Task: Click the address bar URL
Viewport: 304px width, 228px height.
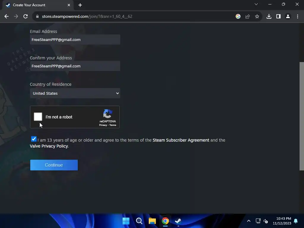Action: [87, 17]
